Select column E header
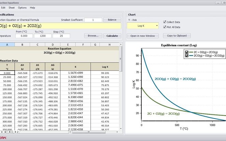The height and width of the screenshot is (141, 226). click(x=68, y=45)
